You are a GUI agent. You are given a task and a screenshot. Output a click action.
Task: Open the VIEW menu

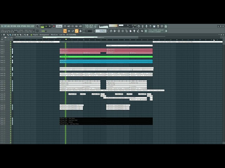coord(19,26)
